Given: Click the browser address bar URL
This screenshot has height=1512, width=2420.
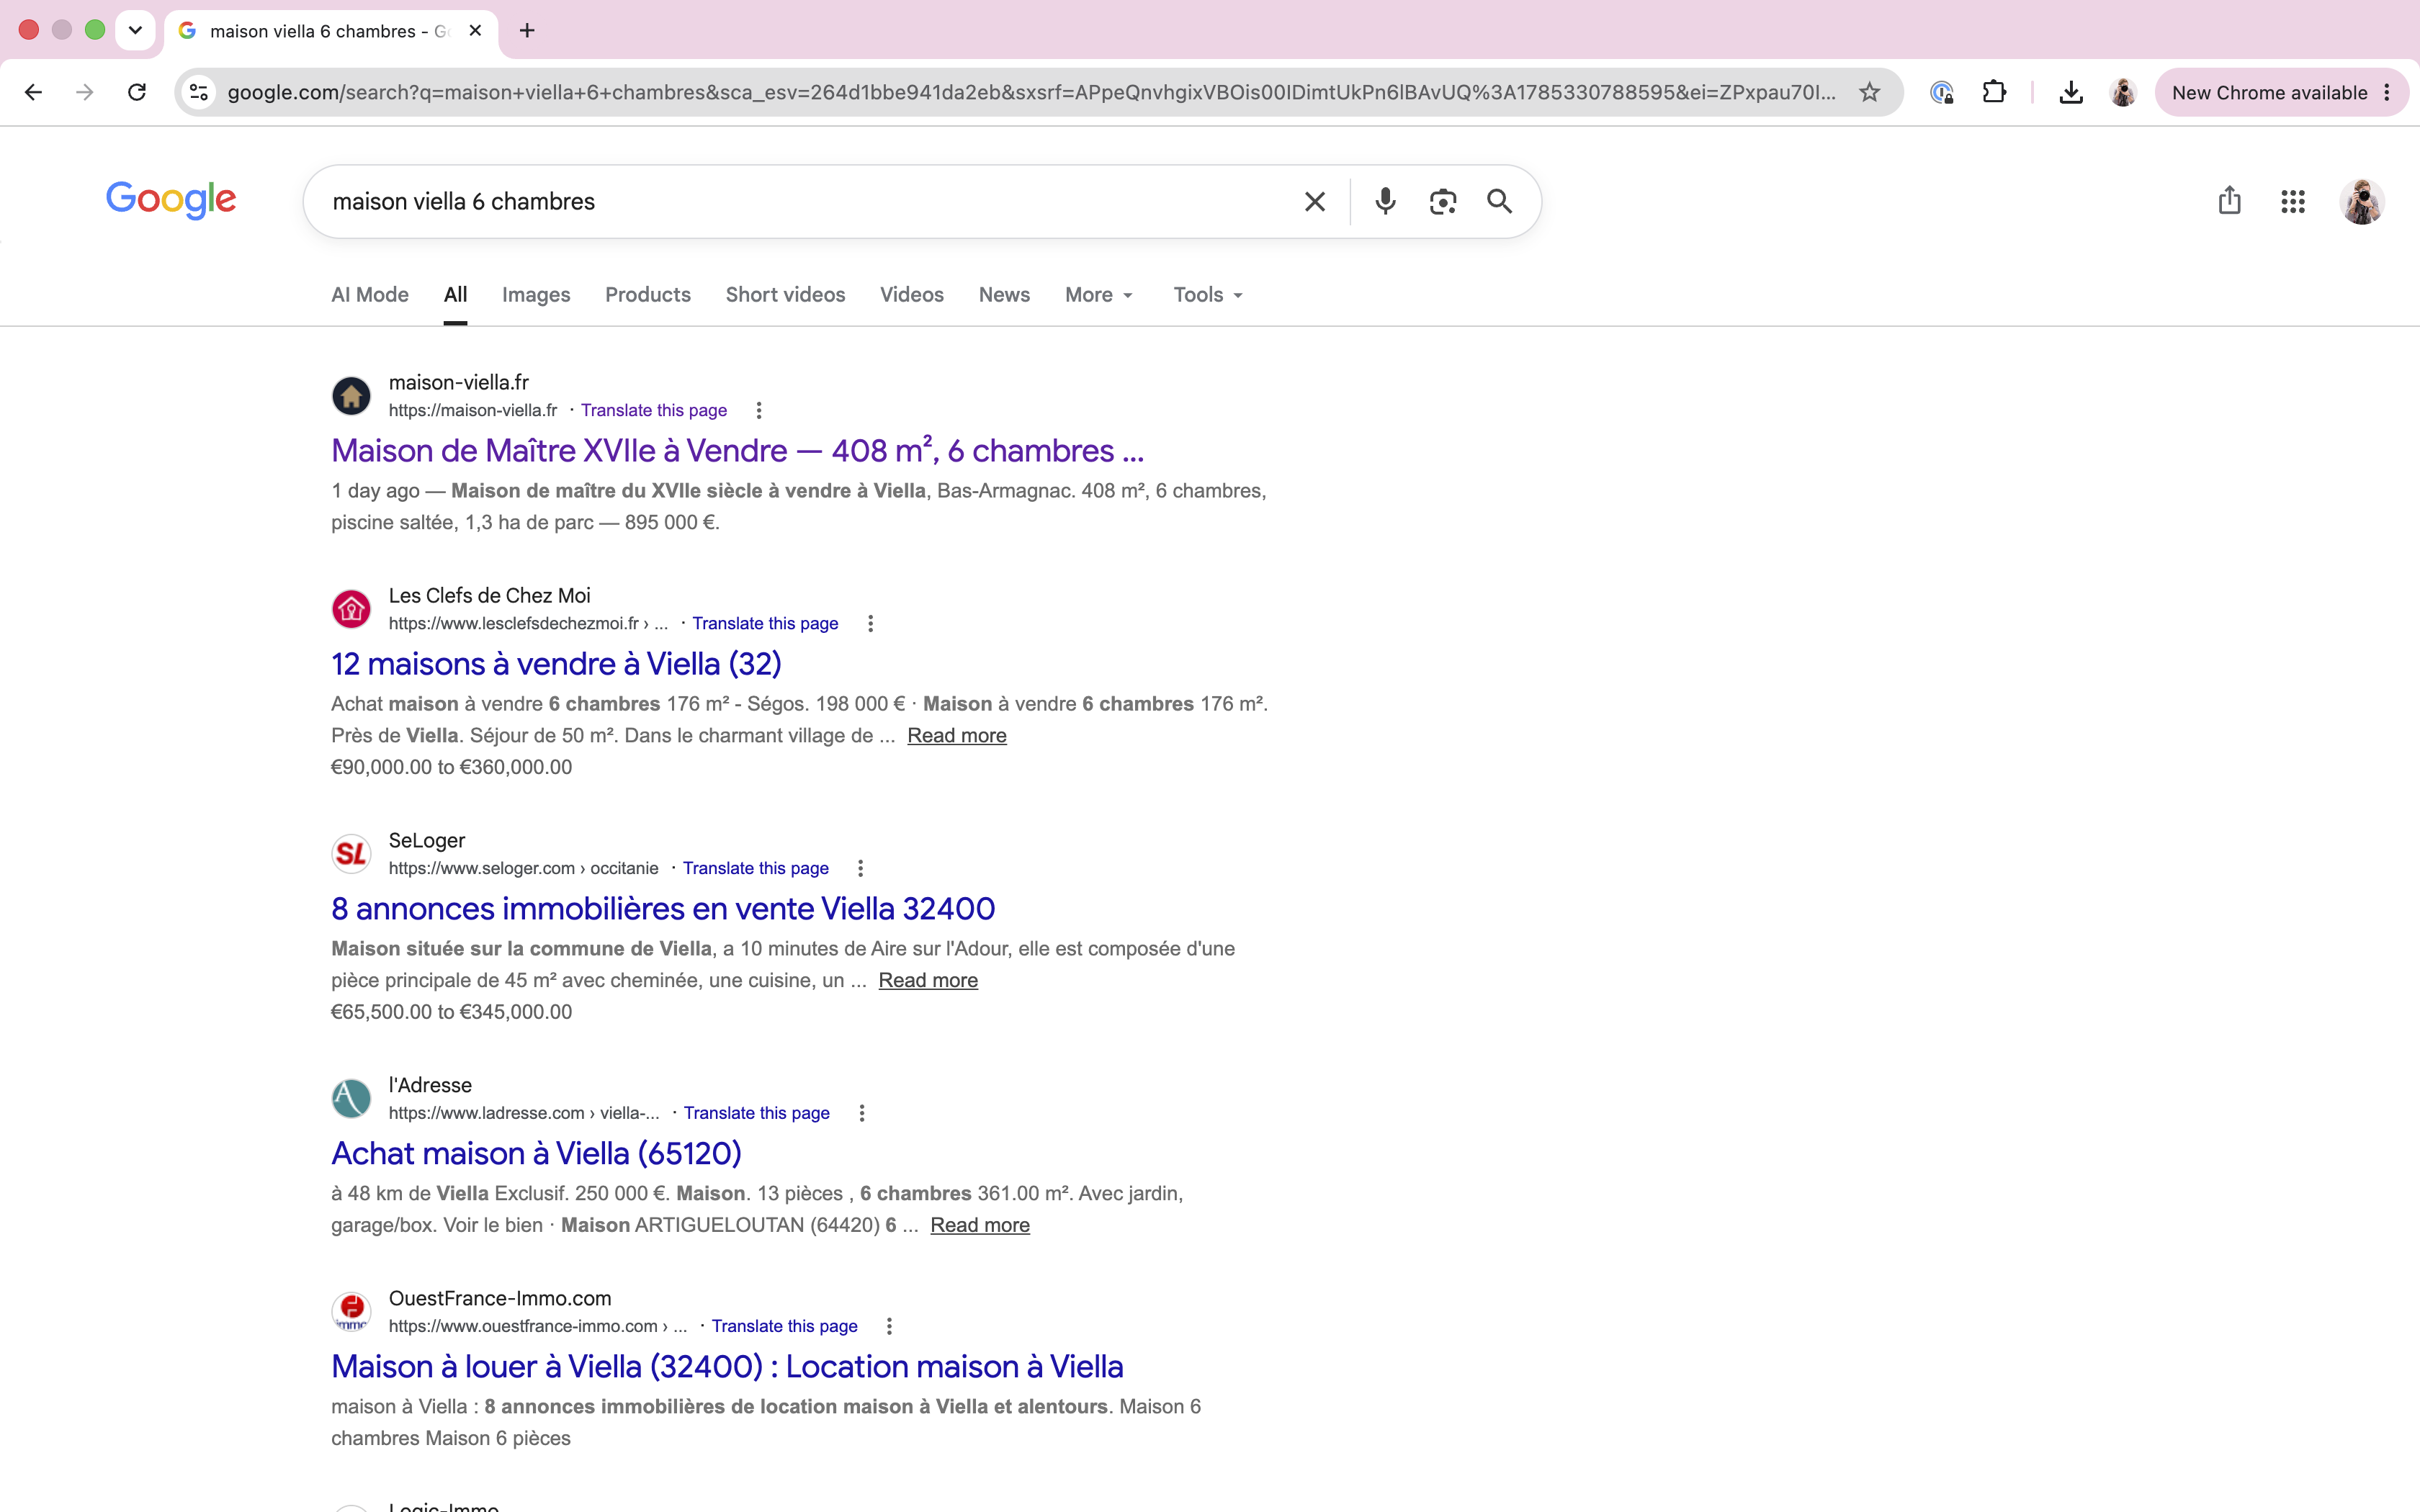Looking at the screenshot, I should 1031,92.
